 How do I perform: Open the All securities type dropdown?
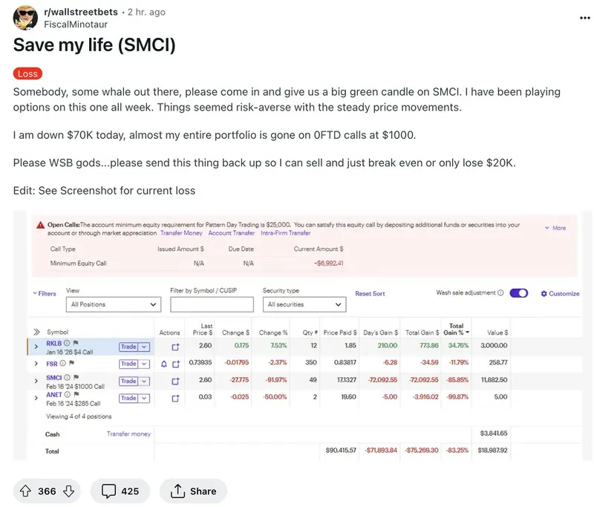tap(305, 304)
